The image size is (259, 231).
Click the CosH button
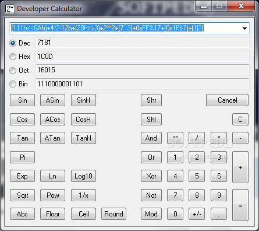[x=83, y=120]
